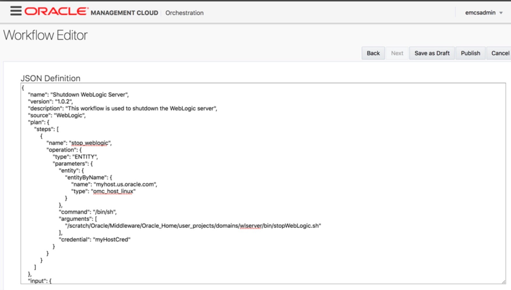Click the "arguments": [ line

pyautogui.click(x=78, y=219)
